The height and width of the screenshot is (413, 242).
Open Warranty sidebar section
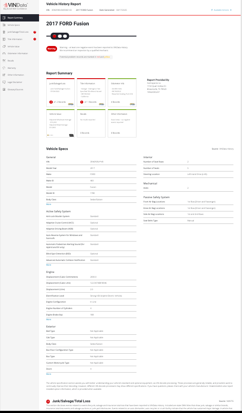pyautogui.click(x=19, y=68)
